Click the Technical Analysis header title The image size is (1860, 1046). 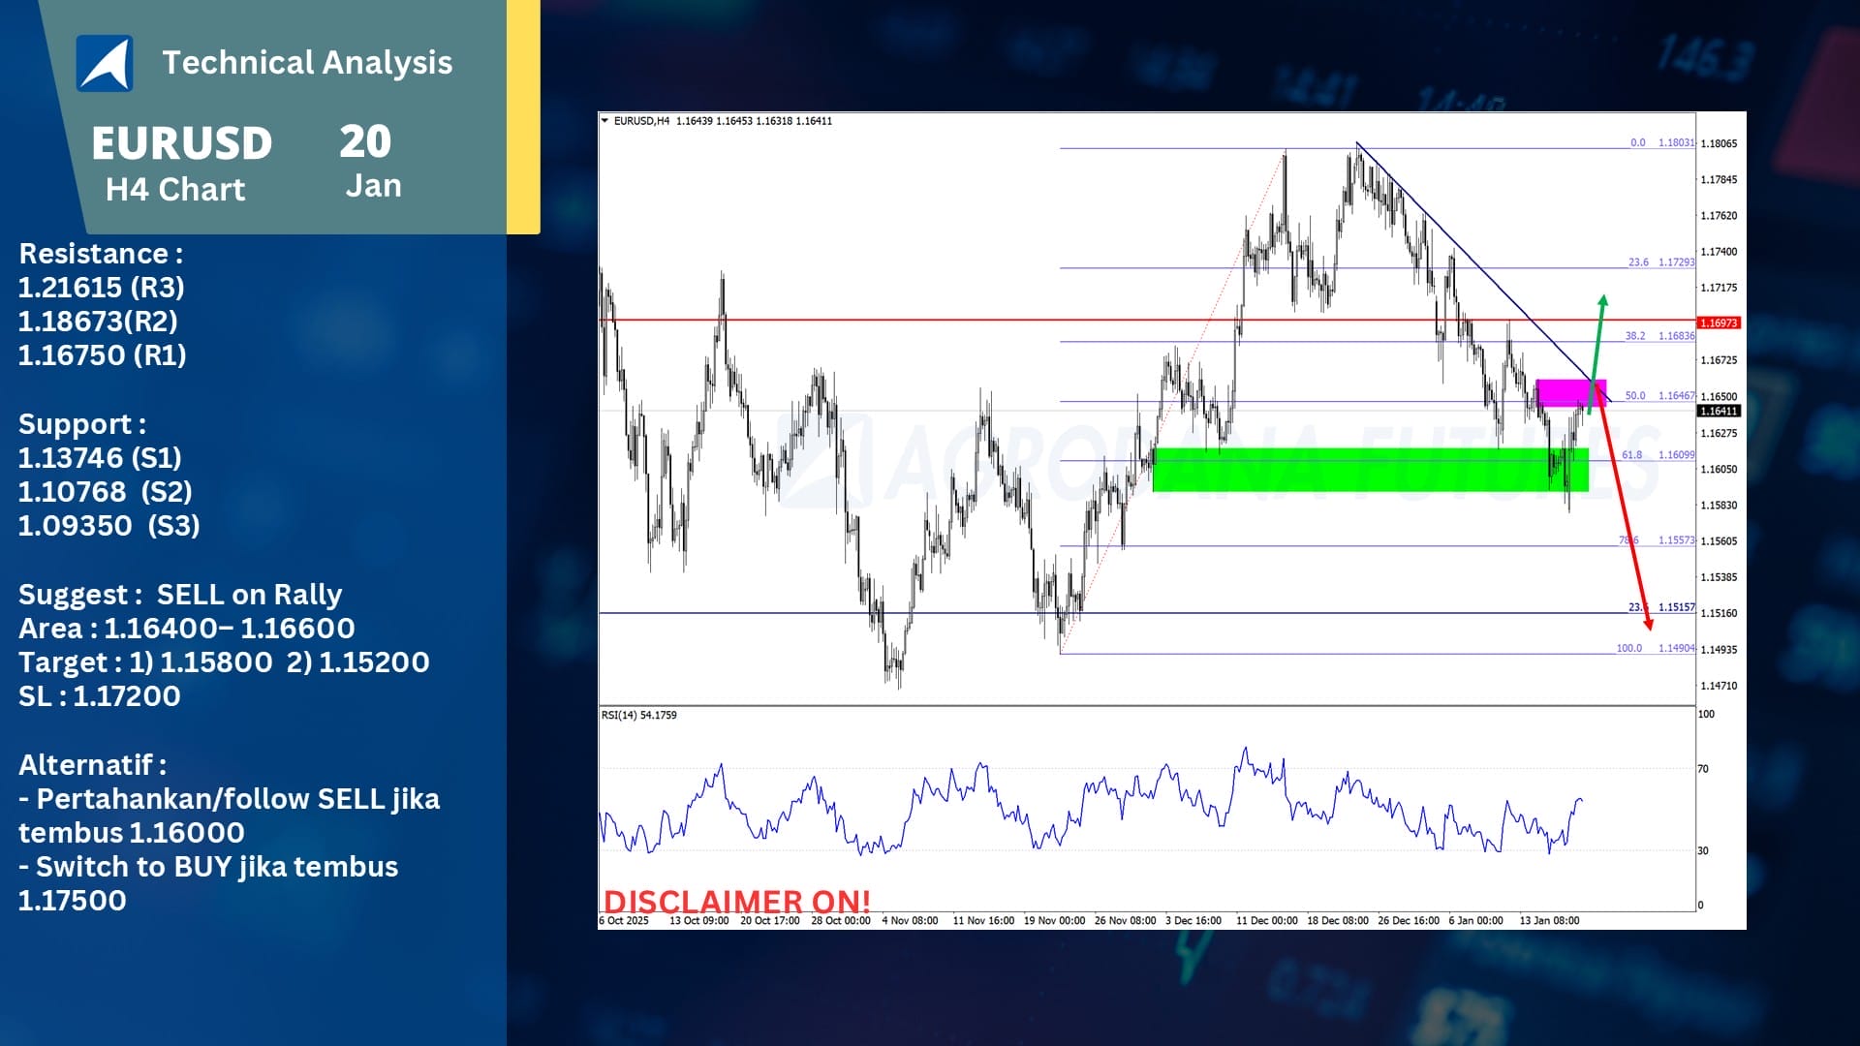click(x=307, y=62)
